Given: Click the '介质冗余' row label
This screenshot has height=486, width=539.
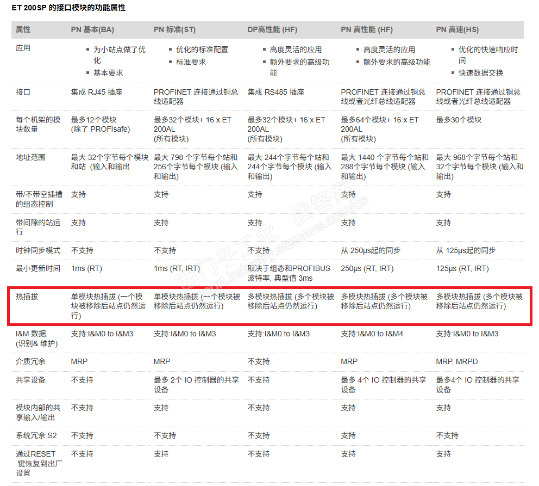Looking at the screenshot, I should (30, 362).
